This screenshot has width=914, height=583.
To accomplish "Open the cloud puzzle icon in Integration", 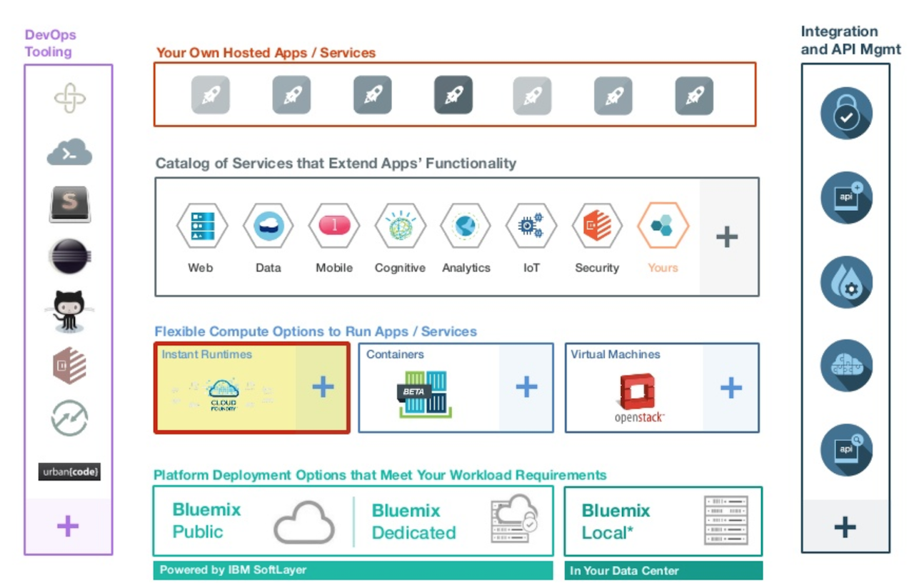I will pos(846,366).
